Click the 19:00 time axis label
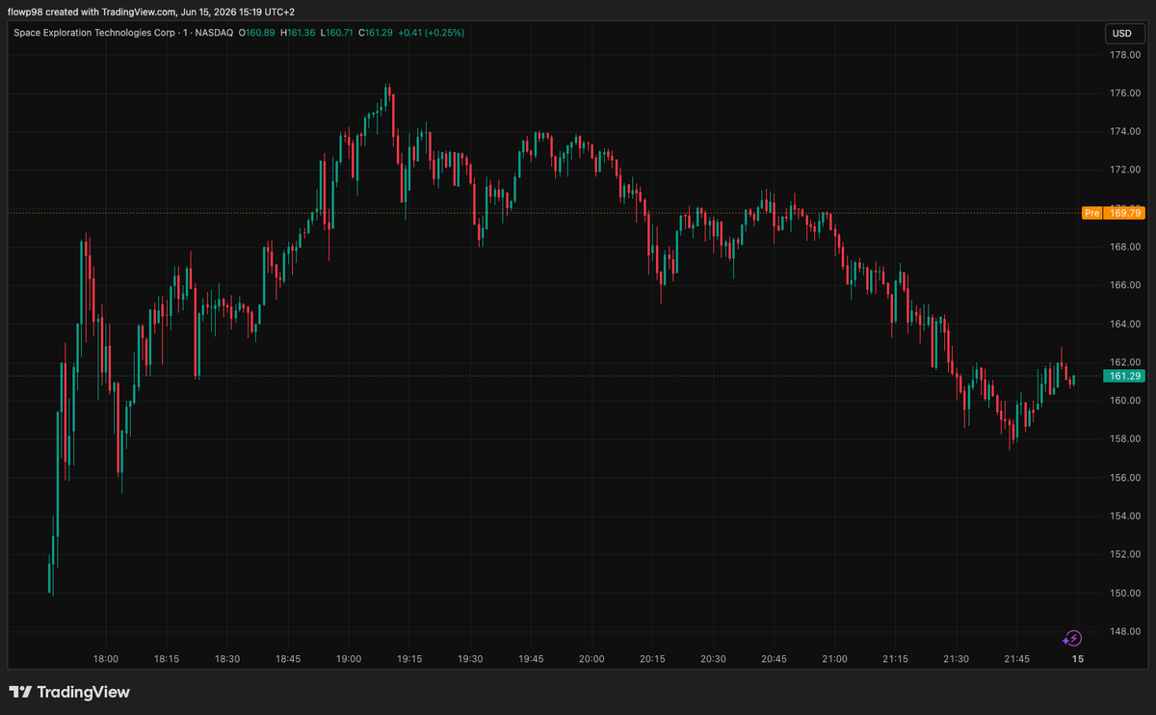Screen dimensions: 1156x715 click(x=349, y=659)
